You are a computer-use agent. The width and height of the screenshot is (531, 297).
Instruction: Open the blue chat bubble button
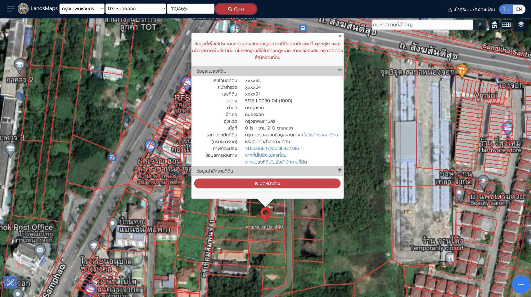tap(521, 284)
